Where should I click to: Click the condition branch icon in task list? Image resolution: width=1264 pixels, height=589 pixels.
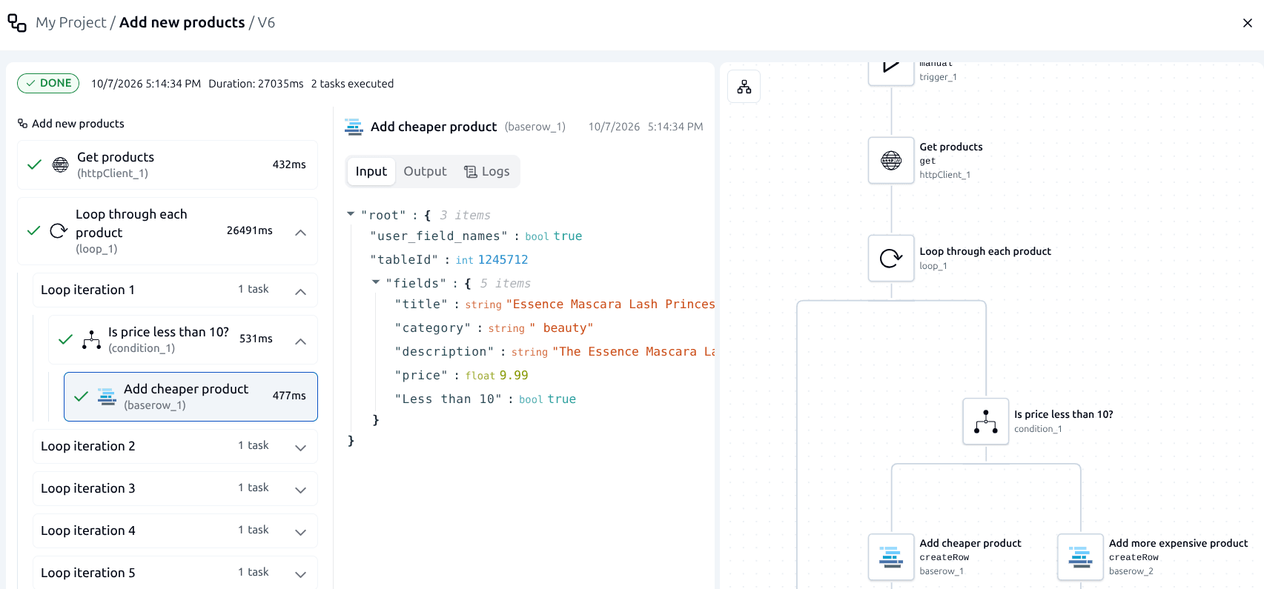92,339
